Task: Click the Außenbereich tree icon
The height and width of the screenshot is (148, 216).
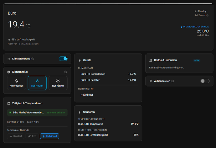Action: tap(151, 81)
